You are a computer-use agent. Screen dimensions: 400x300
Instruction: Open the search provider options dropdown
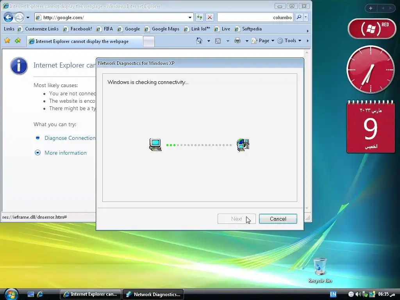305,17
